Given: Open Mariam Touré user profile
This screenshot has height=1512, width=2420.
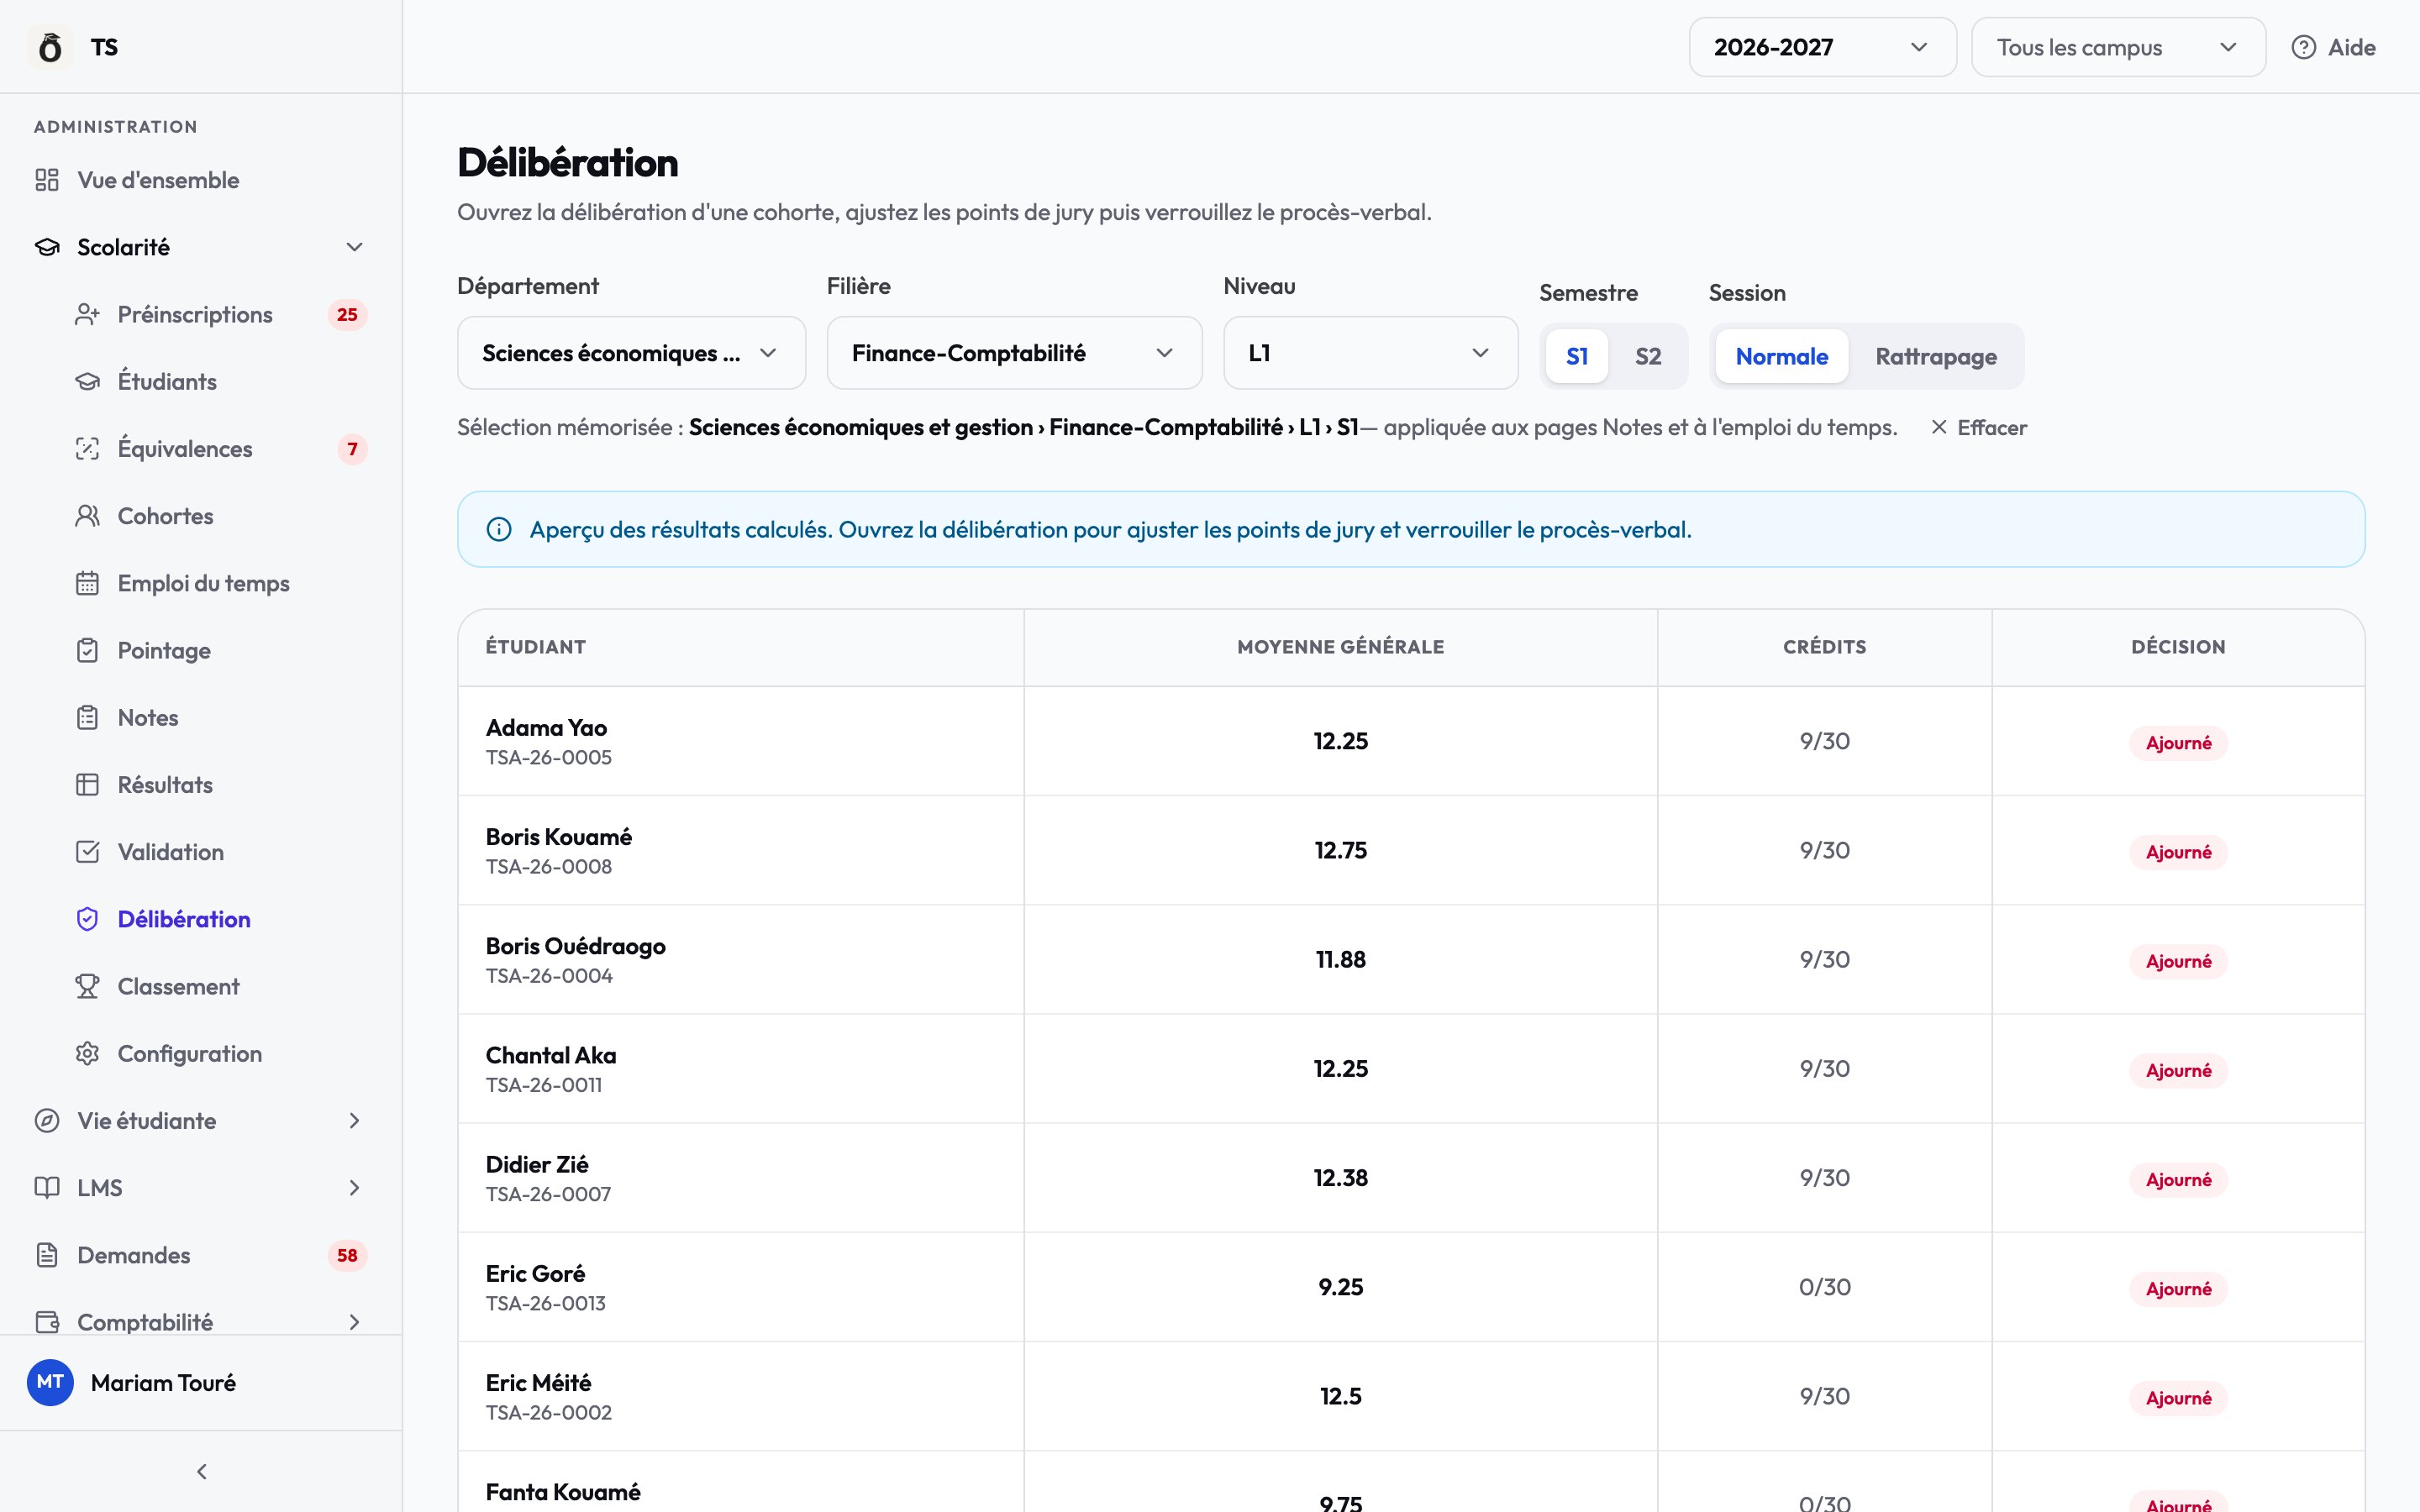Looking at the screenshot, I should point(202,1383).
